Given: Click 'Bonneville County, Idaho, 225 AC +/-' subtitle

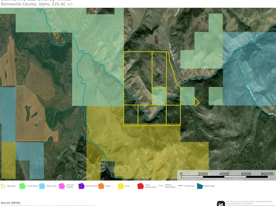Looking at the screenshot, I should point(37,4).
